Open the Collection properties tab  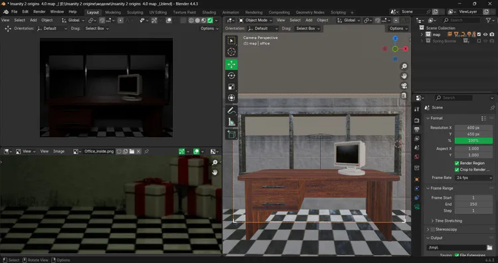[x=417, y=168]
